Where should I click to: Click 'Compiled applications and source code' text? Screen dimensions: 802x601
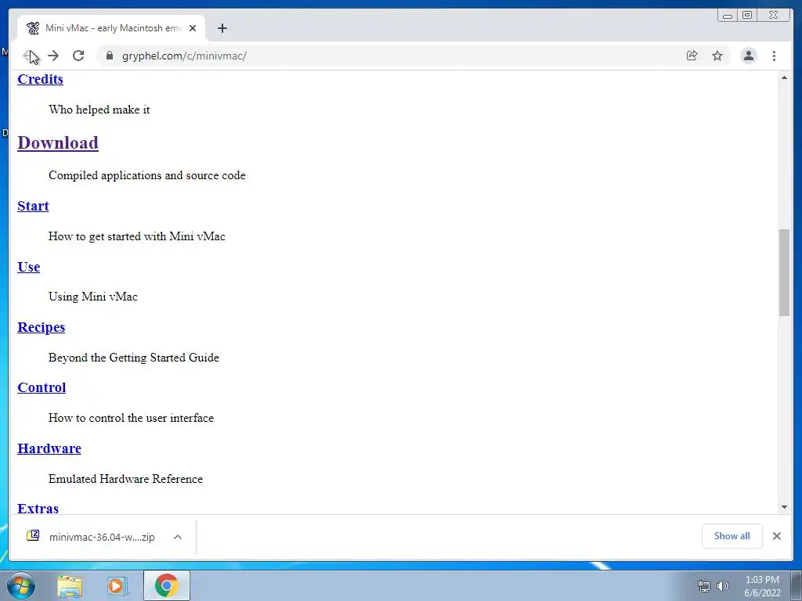pyautogui.click(x=146, y=175)
